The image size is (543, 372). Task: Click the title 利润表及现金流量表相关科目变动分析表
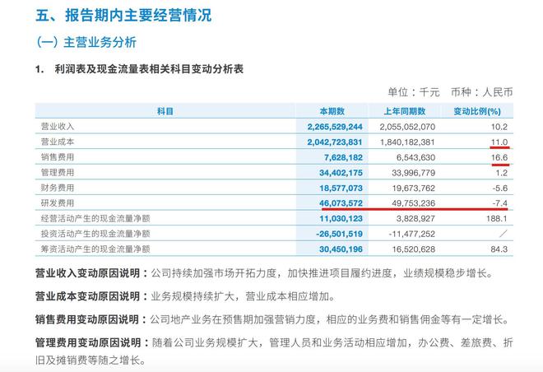[x=149, y=69]
